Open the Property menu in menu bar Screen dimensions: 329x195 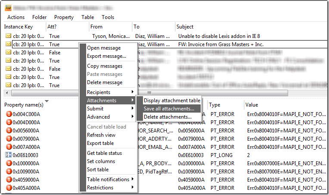64,17
